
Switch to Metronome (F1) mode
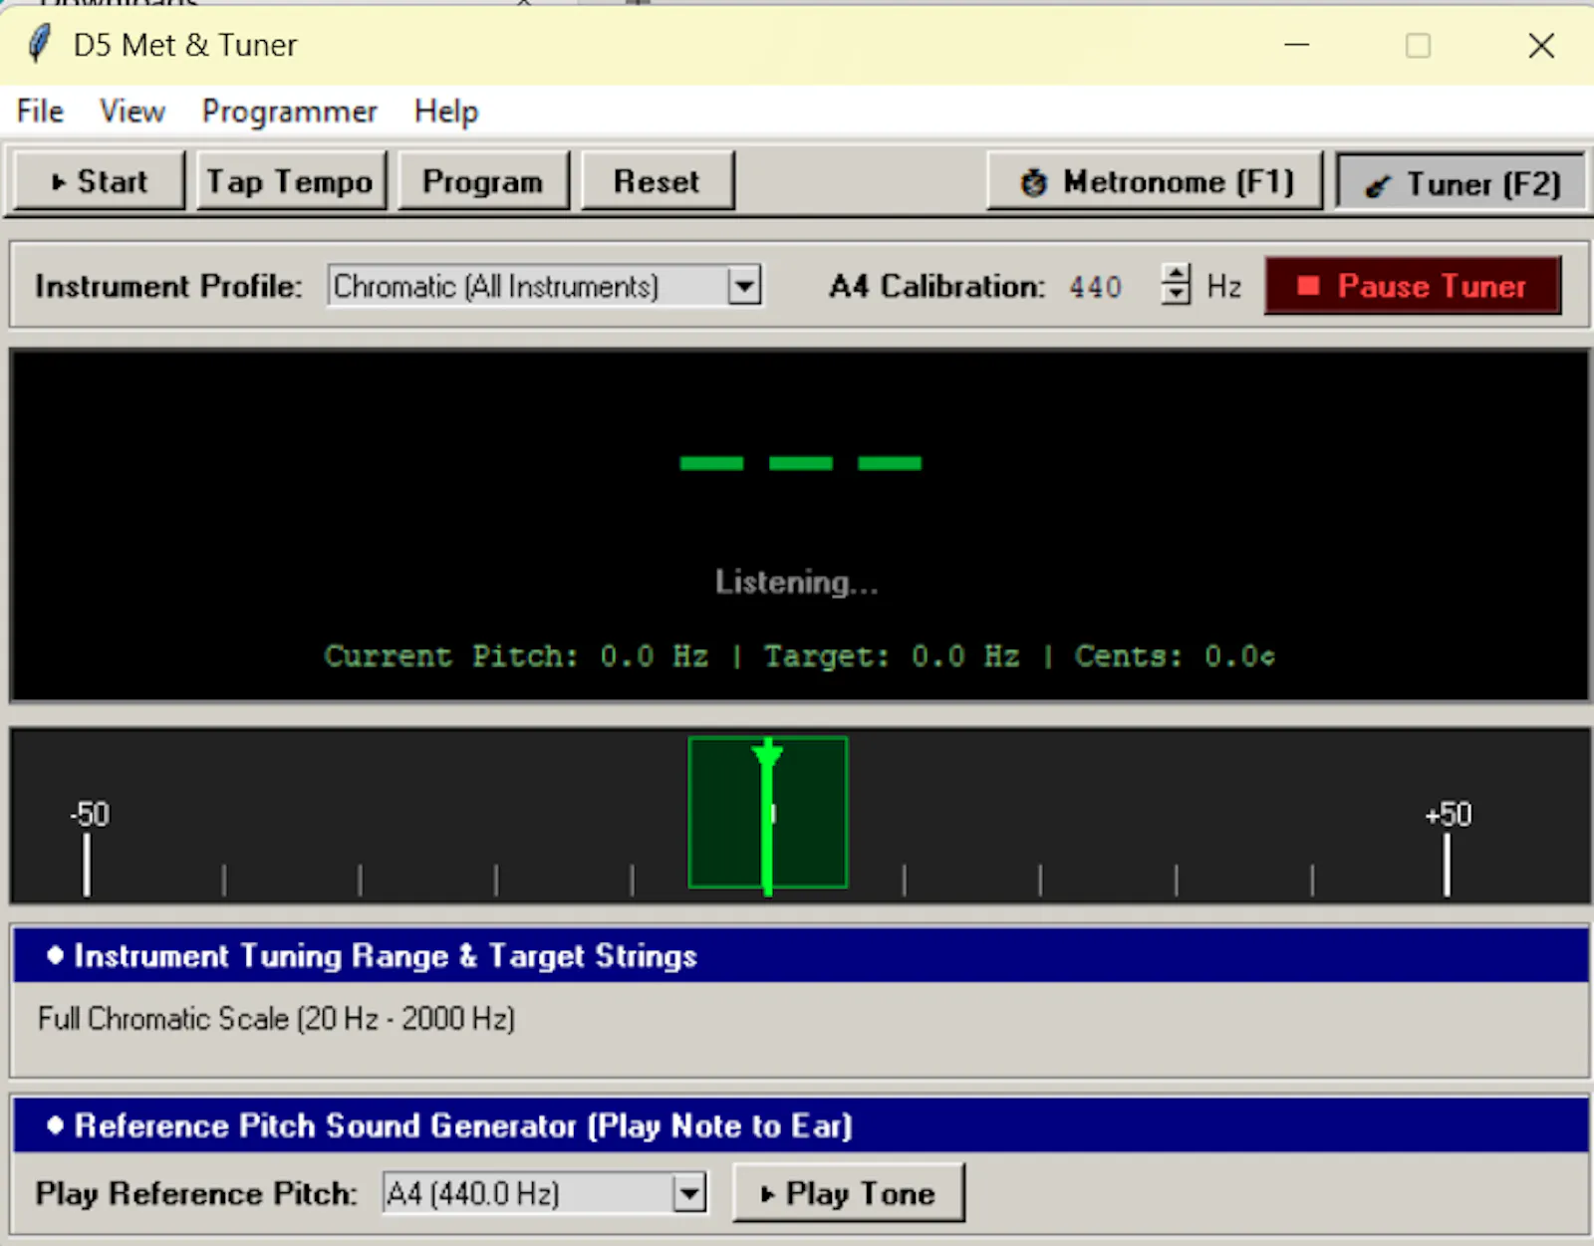pyautogui.click(x=1155, y=181)
